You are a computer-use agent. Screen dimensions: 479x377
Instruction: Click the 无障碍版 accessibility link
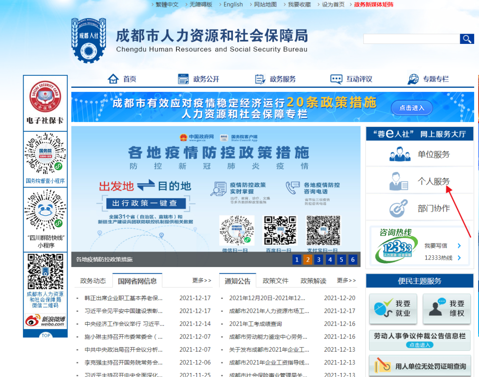click(201, 4)
